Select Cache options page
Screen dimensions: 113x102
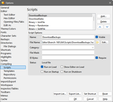pos(4,99)
